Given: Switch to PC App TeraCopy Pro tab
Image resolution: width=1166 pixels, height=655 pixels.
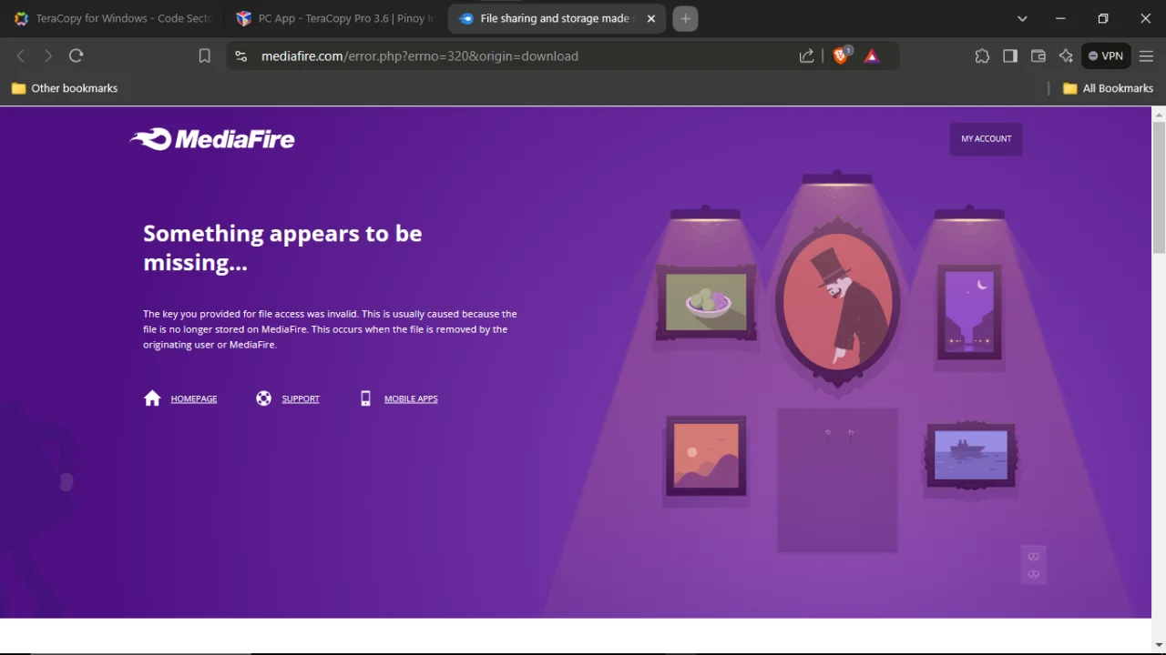Looking at the screenshot, I should (x=335, y=18).
